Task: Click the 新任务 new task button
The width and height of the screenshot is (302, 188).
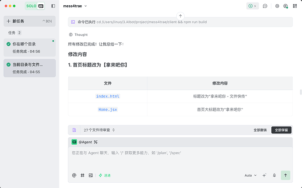Action: (x=29, y=21)
